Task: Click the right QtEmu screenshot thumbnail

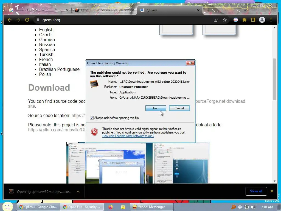Action: (182, 163)
